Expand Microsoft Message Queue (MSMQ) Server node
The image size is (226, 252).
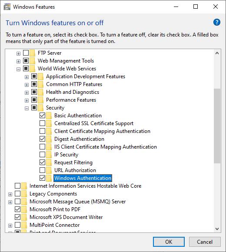[x=10, y=202]
